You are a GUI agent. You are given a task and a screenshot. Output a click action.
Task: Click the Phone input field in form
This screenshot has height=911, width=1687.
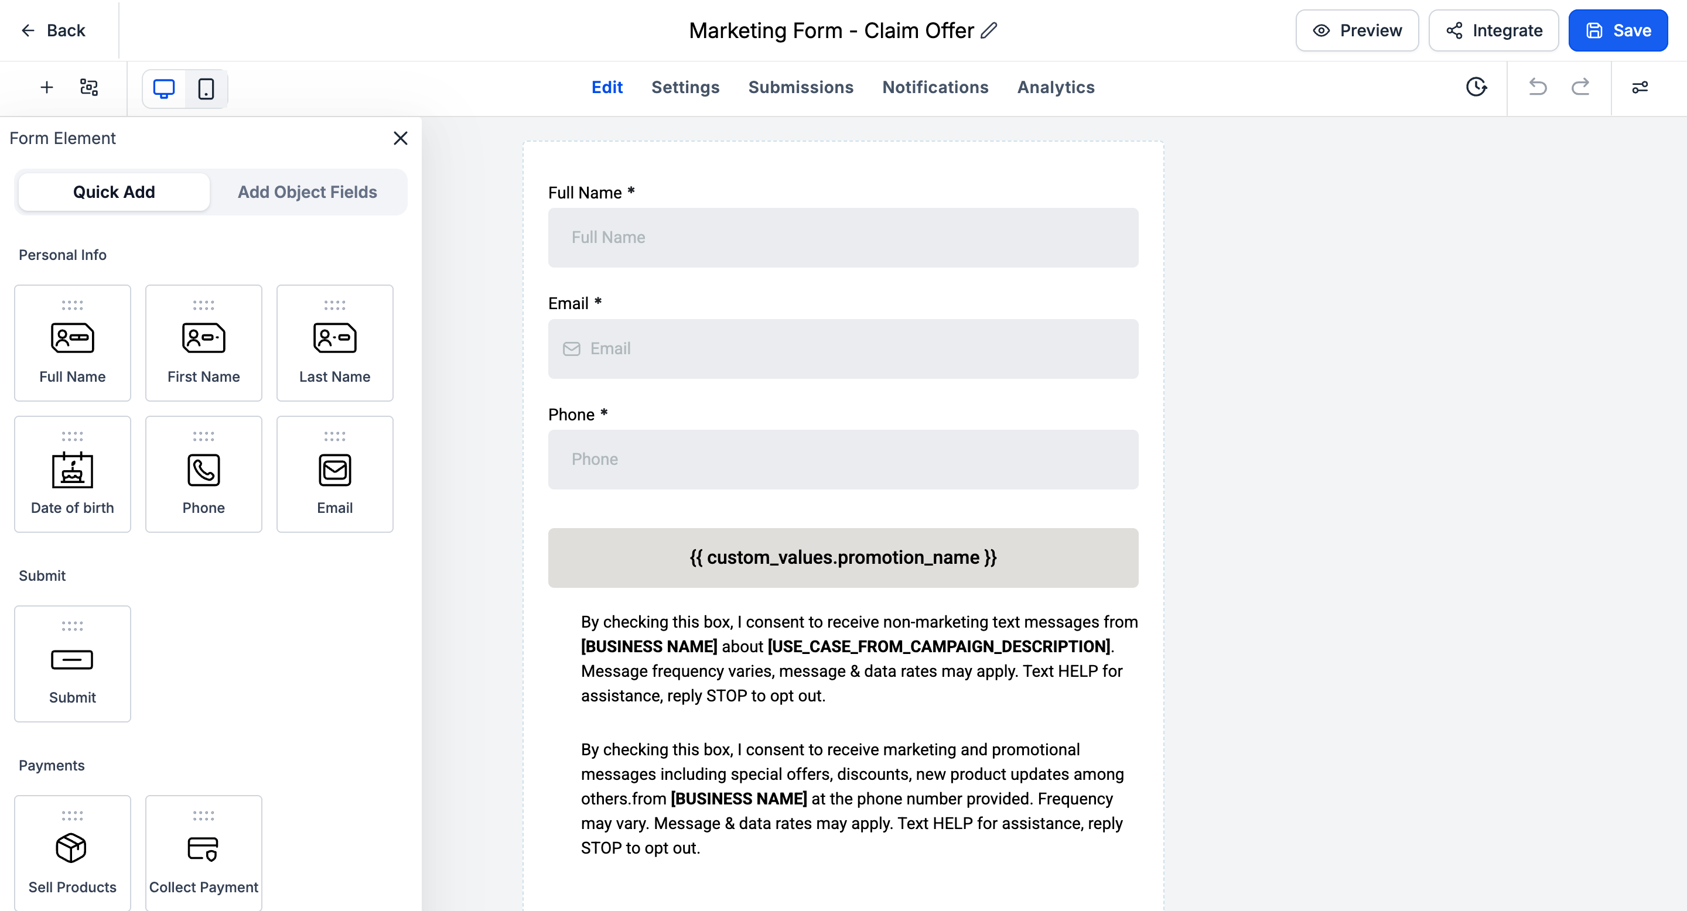[x=843, y=460]
